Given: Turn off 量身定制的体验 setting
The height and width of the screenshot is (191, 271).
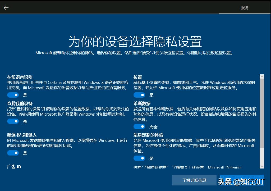Looking at the screenshot, I should [139, 158].
